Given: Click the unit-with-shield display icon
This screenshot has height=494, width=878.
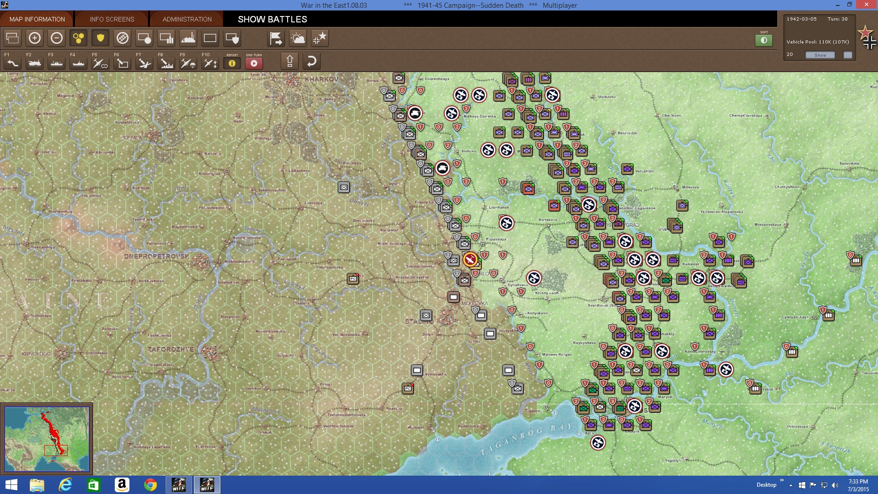Looking at the screenshot, I should [x=232, y=38].
